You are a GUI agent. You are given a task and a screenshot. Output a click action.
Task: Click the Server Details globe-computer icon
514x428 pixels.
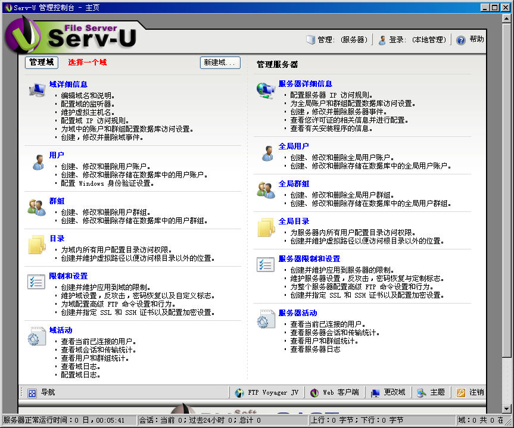(266, 89)
